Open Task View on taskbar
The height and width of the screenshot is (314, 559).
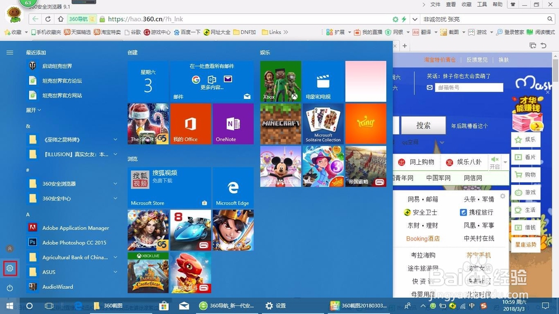(49, 306)
